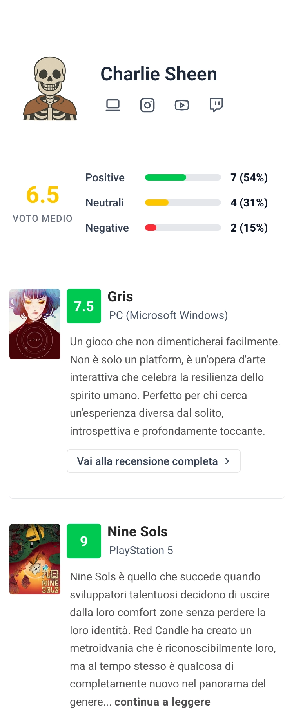The image size is (294, 713).
Task: Select the Negative reviews label
Action: 107,228
